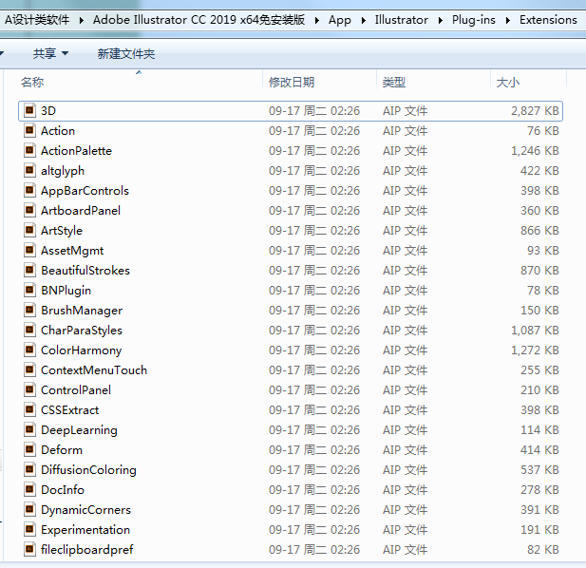Expand the arrow after Adobe Illustrator CC 2019 breadcrumb

pos(316,20)
